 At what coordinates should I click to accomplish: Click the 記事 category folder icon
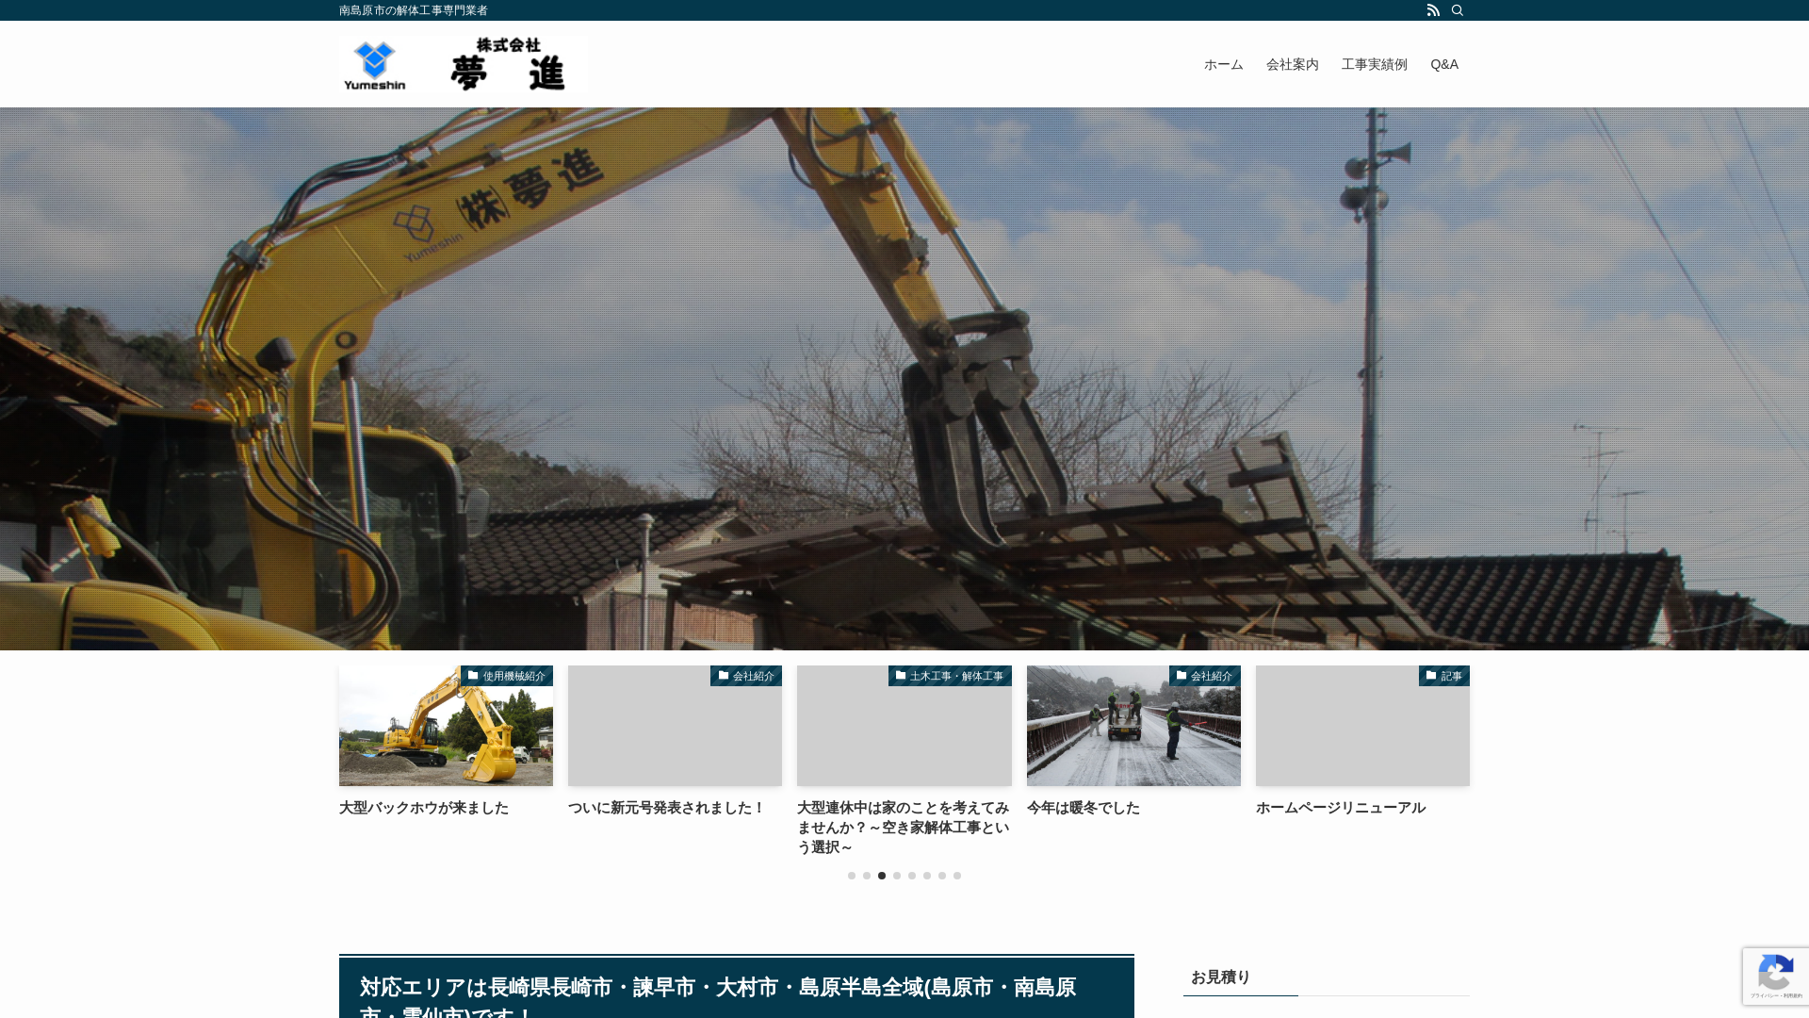coord(1429,676)
